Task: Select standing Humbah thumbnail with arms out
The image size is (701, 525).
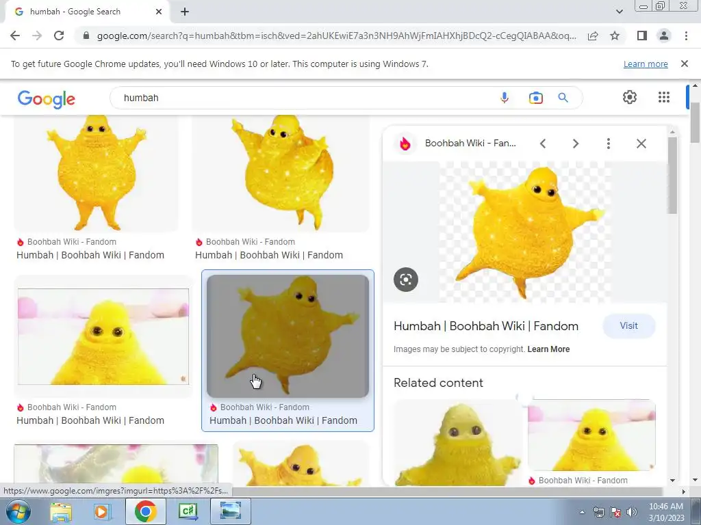Action: point(97,173)
